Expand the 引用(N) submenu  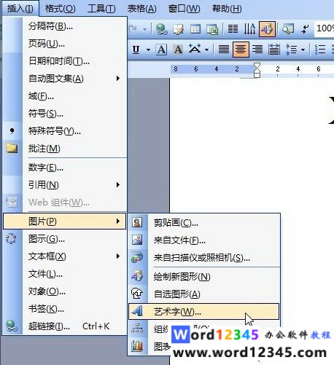[65, 185]
